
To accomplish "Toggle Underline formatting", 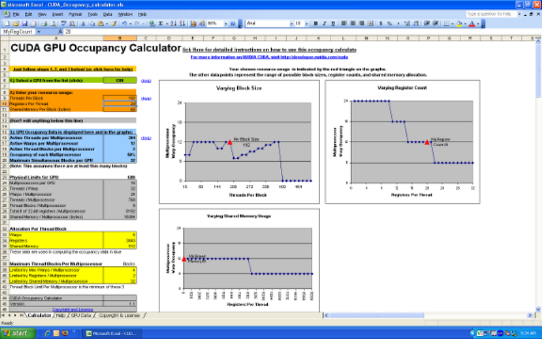I will pyautogui.click(x=333, y=23).
